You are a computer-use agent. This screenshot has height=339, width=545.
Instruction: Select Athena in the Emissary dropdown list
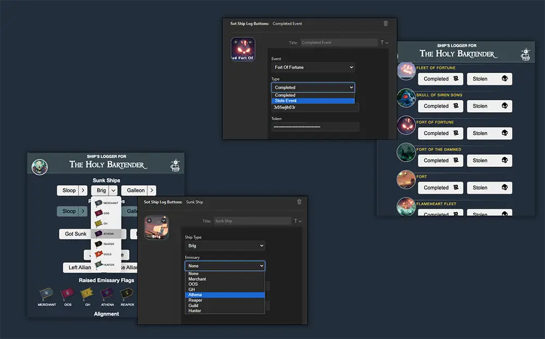225,295
